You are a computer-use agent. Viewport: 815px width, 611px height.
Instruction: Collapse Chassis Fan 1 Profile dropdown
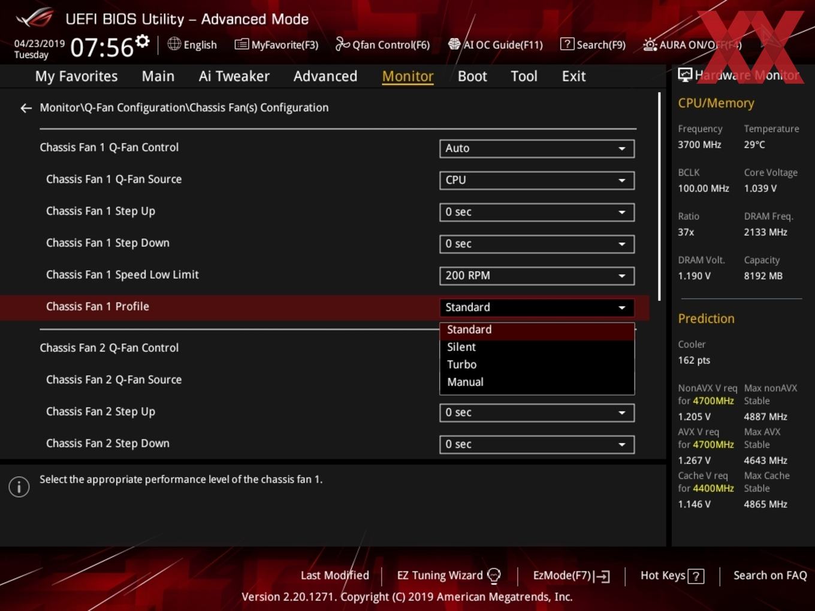click(537, 307)
